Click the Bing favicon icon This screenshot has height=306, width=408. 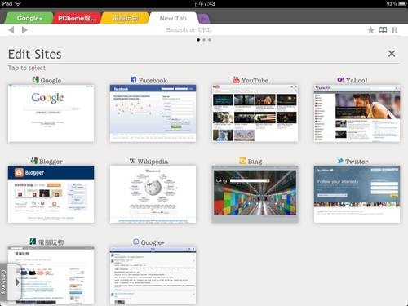click(242, 161)
